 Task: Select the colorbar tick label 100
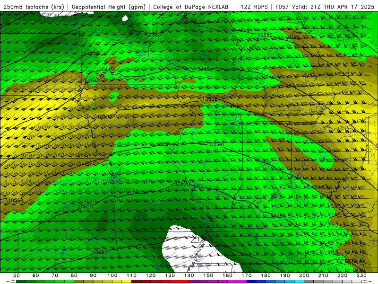[112, 275]
